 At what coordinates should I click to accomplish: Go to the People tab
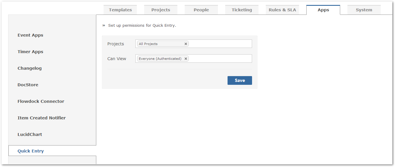pyautogui.click(x=201, y=10)
